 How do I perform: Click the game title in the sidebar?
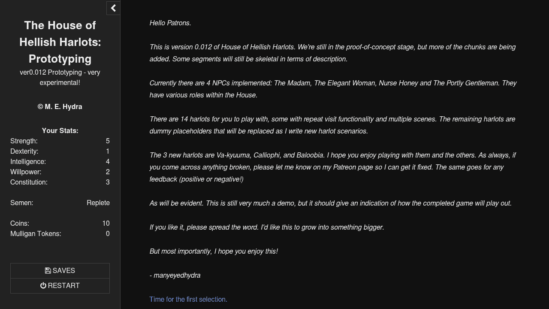[60, 42]
